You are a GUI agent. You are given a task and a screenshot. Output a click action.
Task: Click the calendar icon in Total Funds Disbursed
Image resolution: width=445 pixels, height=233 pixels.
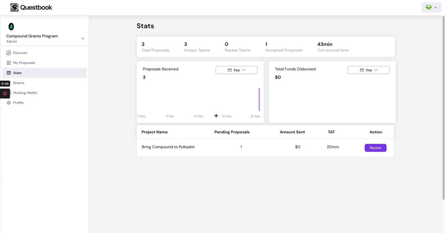coord(362,70)
